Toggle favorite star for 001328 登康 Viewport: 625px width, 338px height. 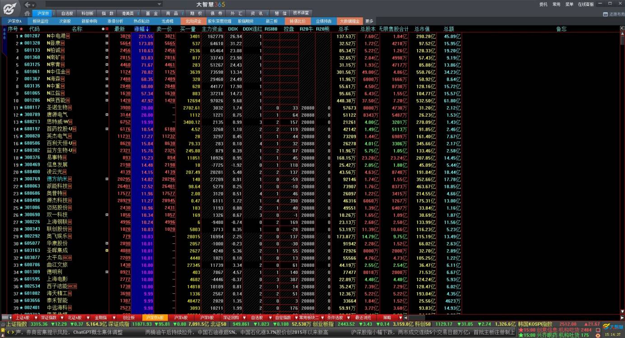point(21,43)
